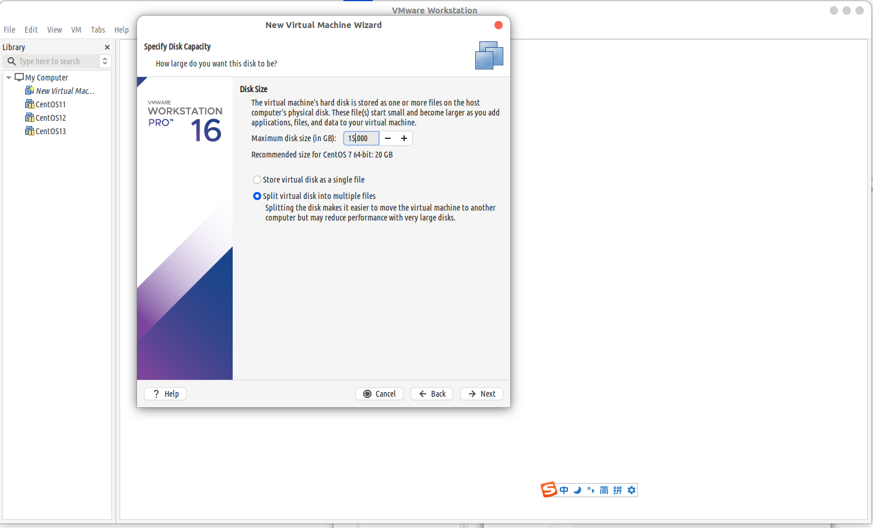Select the CentOS11 virtual machine
873x528 pixels.
tap(51, 104)
